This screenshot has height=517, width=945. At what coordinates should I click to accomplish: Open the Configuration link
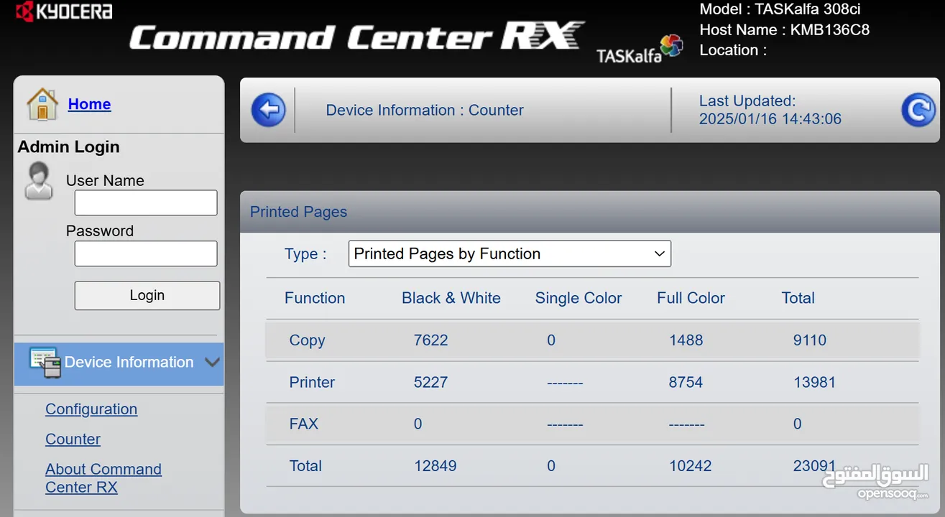(91, 409)
